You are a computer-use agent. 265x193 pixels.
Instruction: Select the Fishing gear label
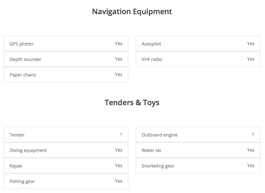click(22, 181)
